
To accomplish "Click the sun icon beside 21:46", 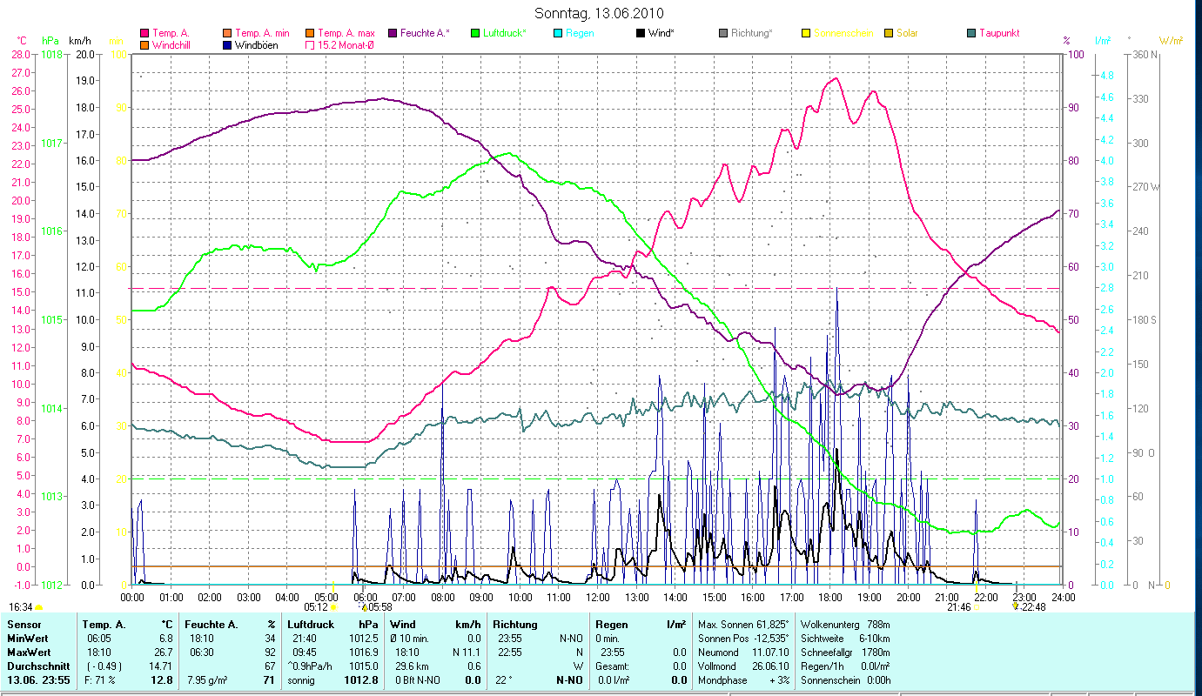I will [x=977, y=607].
